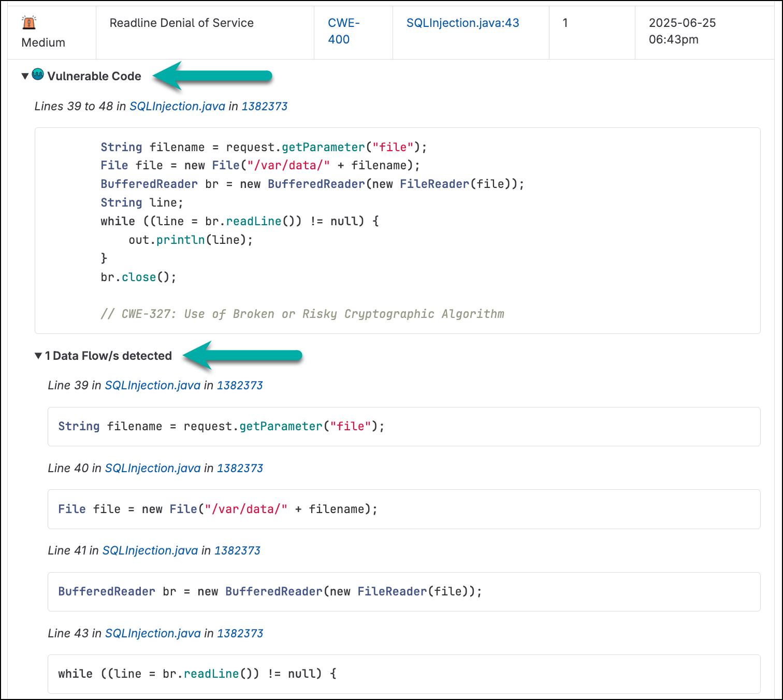
Task: Open commit 1382373 link for Line 43
Action: [x=240, y=633]
